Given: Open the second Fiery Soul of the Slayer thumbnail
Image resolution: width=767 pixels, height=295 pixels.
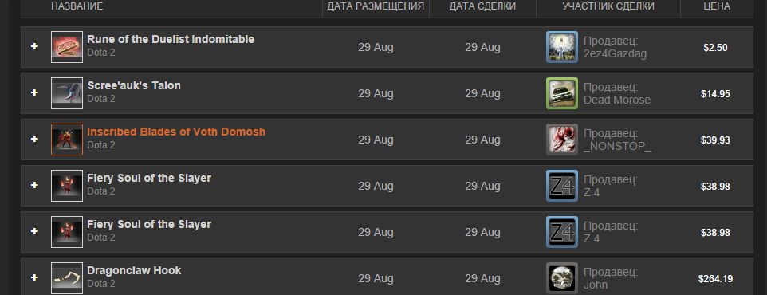Looking at the screenshot, I should pyautogui.click(x=67, y=232).
